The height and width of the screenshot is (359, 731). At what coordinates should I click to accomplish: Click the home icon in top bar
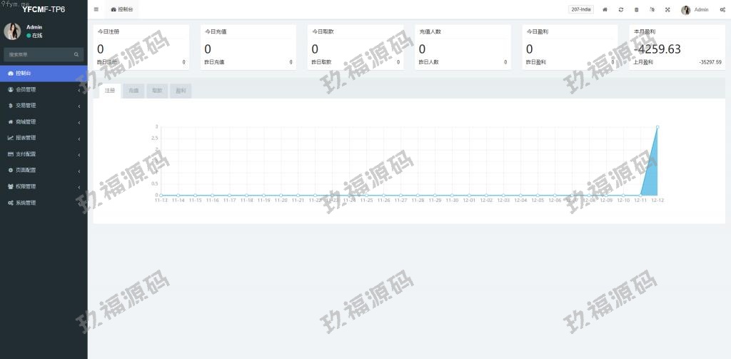[605, 9]
